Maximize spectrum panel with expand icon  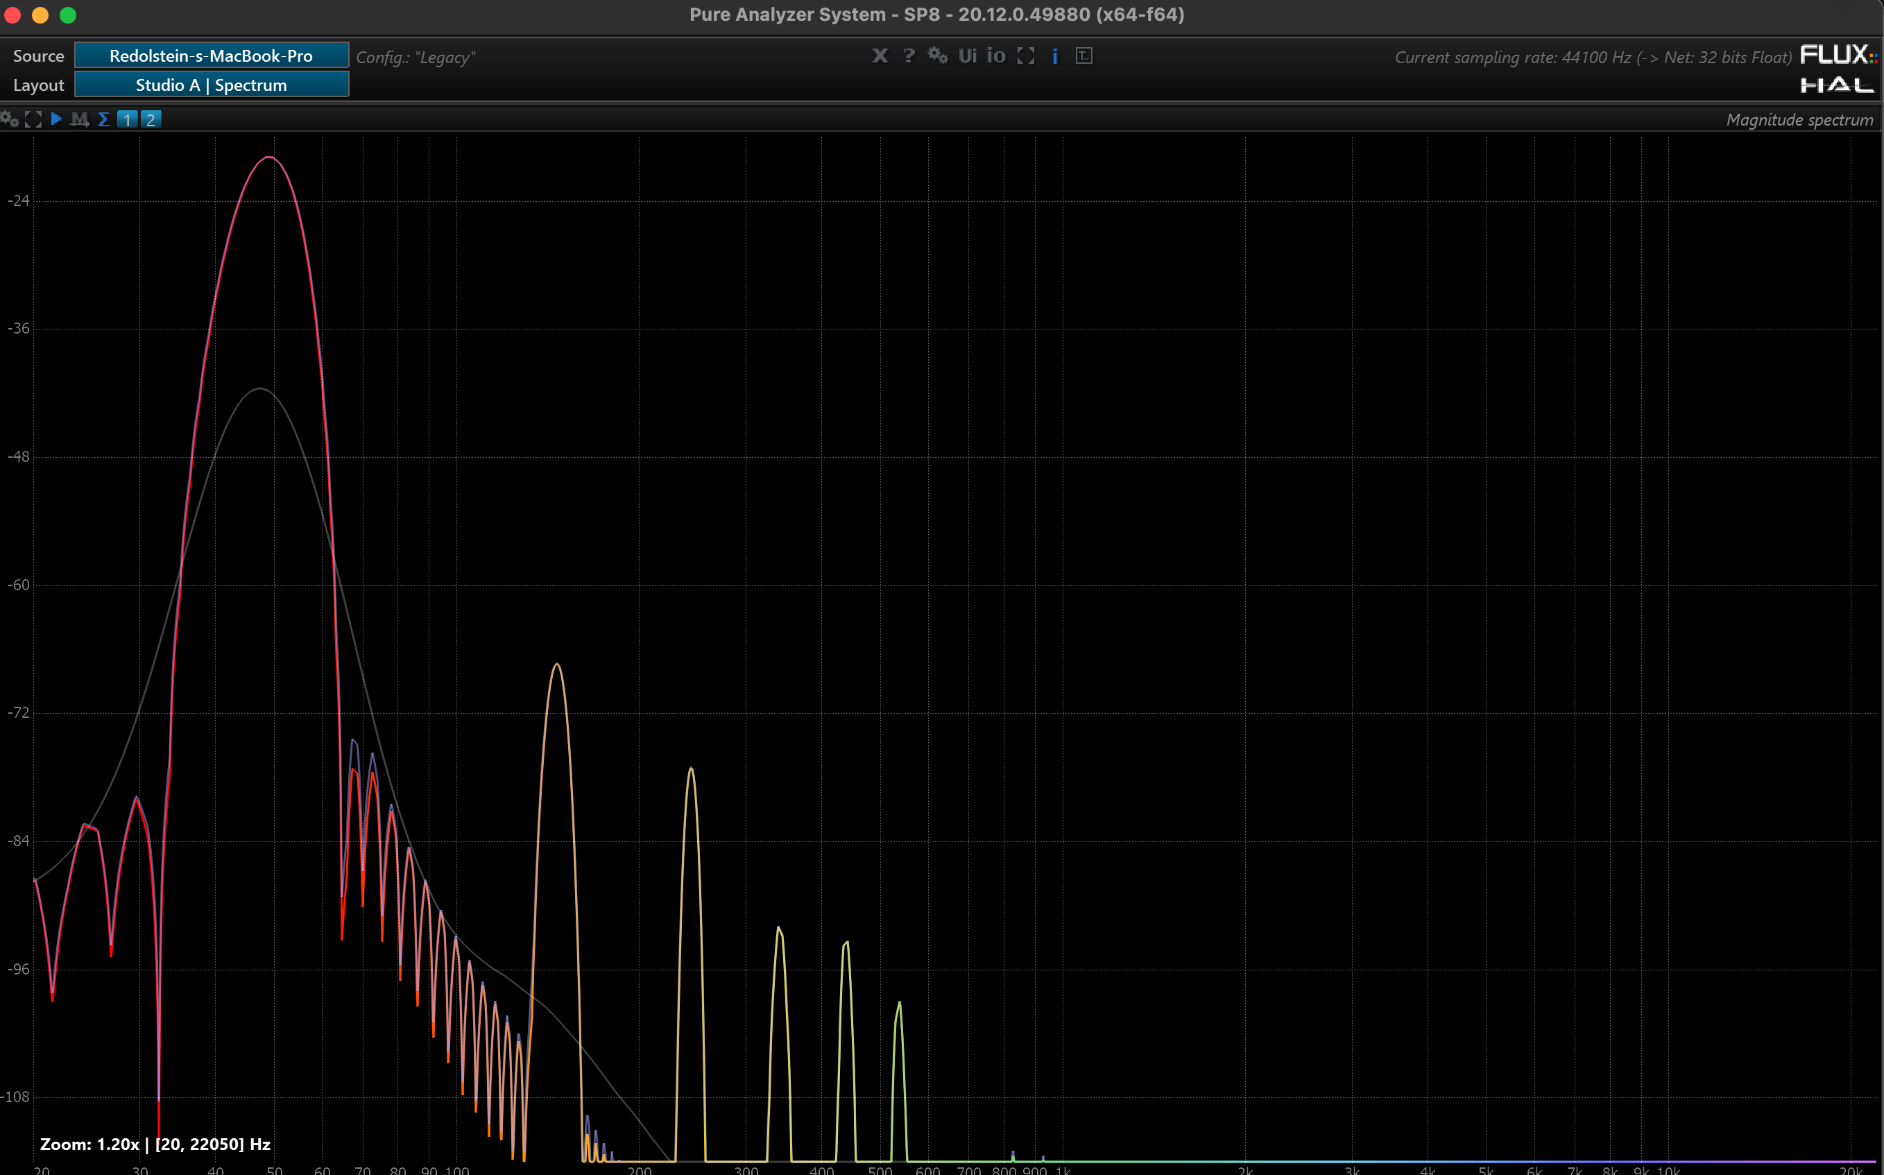pyautogui.click(x=33, y=119)
